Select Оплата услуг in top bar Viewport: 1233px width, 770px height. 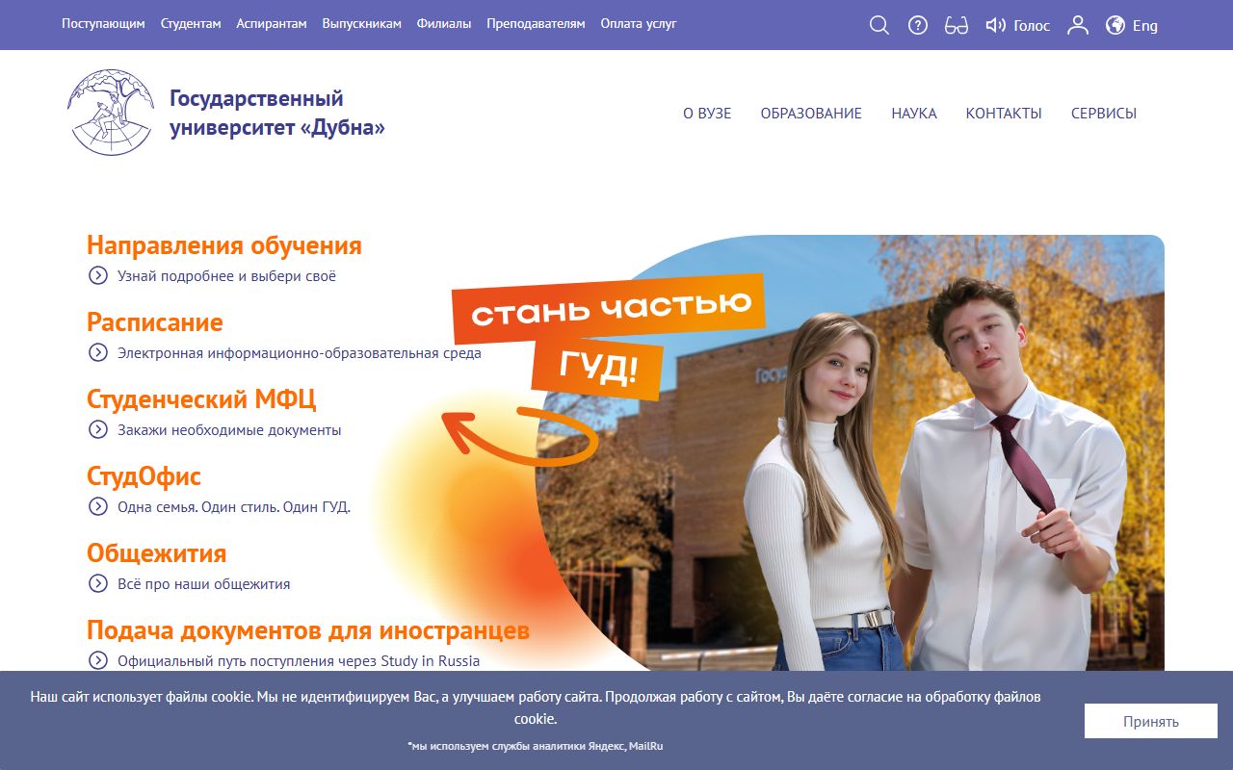coord(639,24)
